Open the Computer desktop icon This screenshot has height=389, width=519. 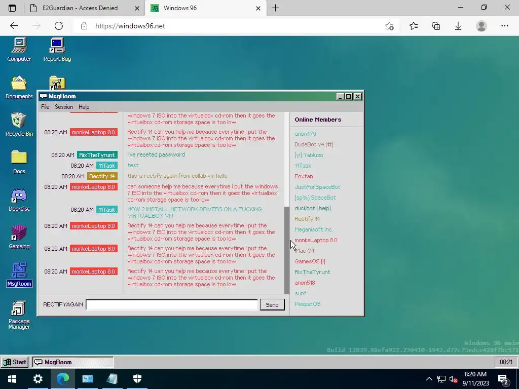point(19,50)
